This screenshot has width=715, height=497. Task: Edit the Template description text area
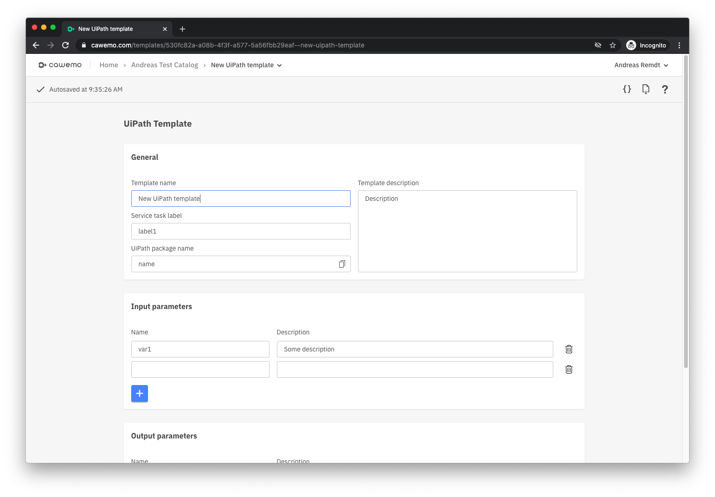(467, 230)
